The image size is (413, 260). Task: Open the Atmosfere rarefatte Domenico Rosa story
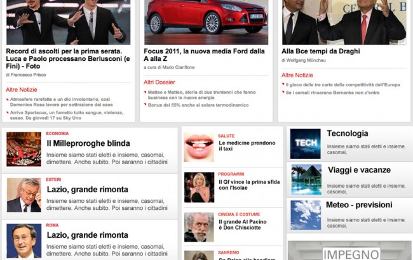point(62,102)
